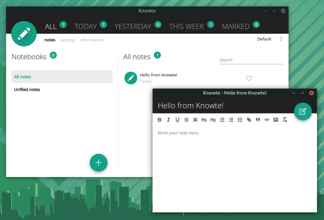Insert an image into the note
This screenshot has width=324, height=220.
(276, 120)
